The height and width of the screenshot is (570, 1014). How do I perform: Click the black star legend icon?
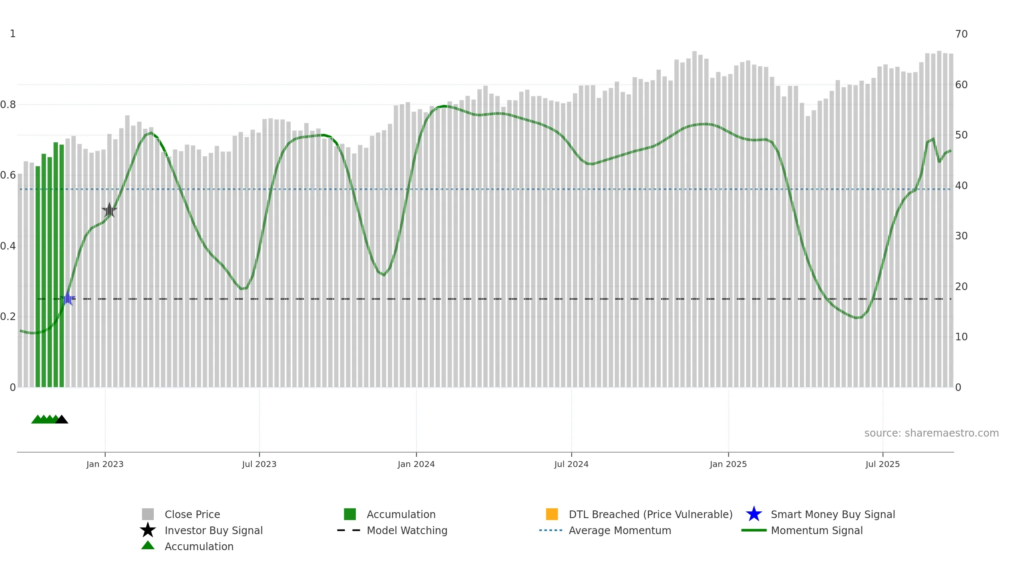click(148, 530)
